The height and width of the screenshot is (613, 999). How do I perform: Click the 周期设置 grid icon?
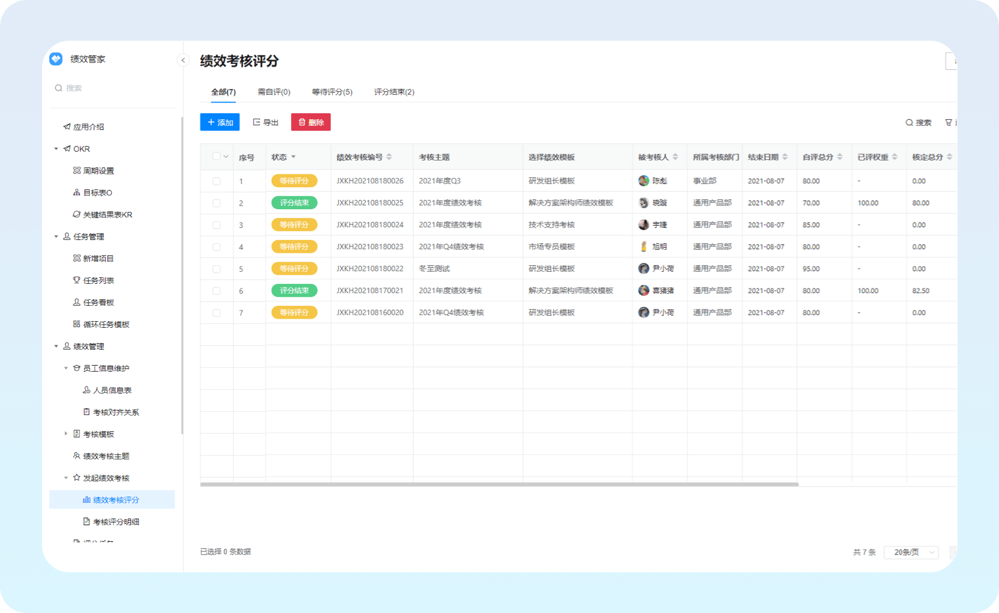coord(77,171)
